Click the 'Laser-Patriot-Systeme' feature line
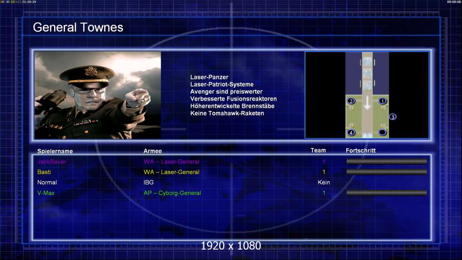The height and width of the screenshot is (260, 462). 222,84
